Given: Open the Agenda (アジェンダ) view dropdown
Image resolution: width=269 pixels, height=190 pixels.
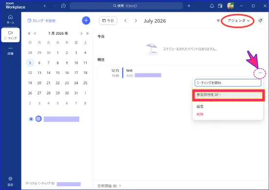Looking at the screenshot, I should click(x=238, y=21).
